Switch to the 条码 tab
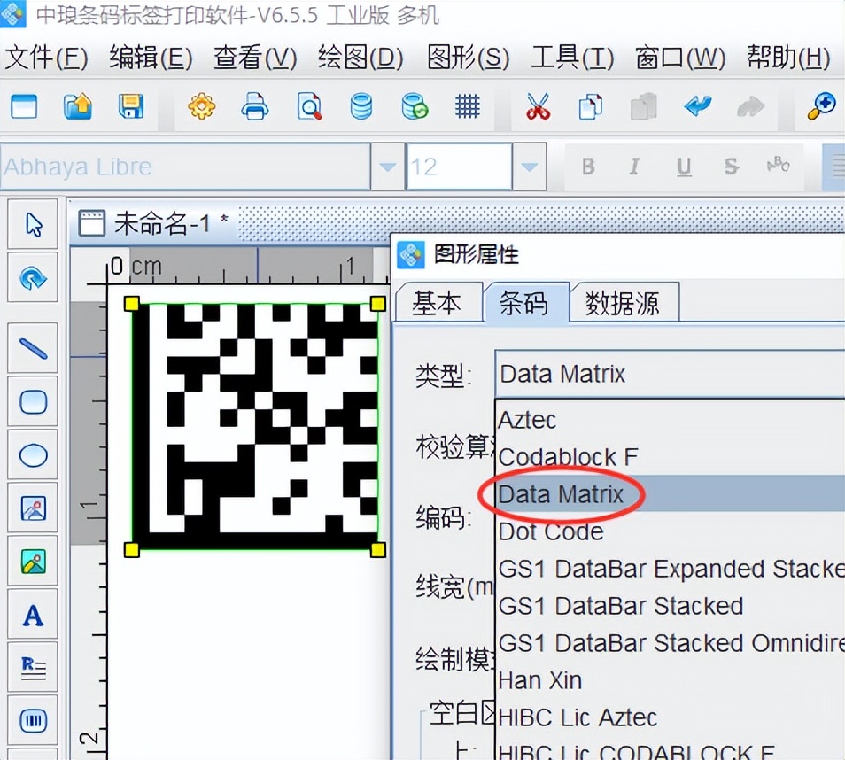Image resolution: width=845 pixels, height=760 pixels. pyautogui.click(x=525, y=302)
